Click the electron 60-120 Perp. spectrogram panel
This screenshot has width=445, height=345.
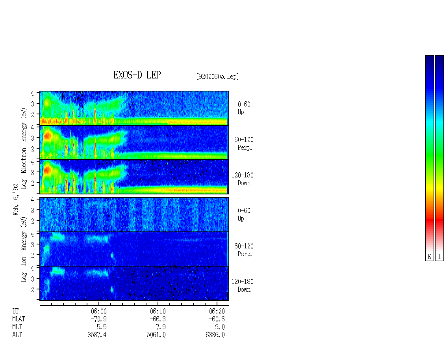click(134, 142)
